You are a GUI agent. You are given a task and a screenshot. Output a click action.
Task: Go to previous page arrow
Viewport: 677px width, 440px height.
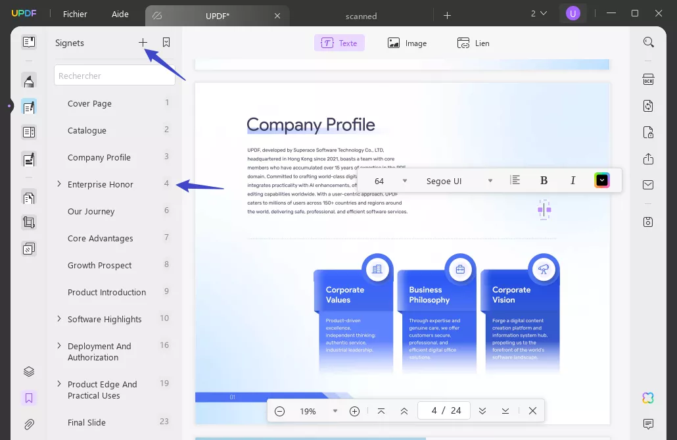[x=404, y=411]
